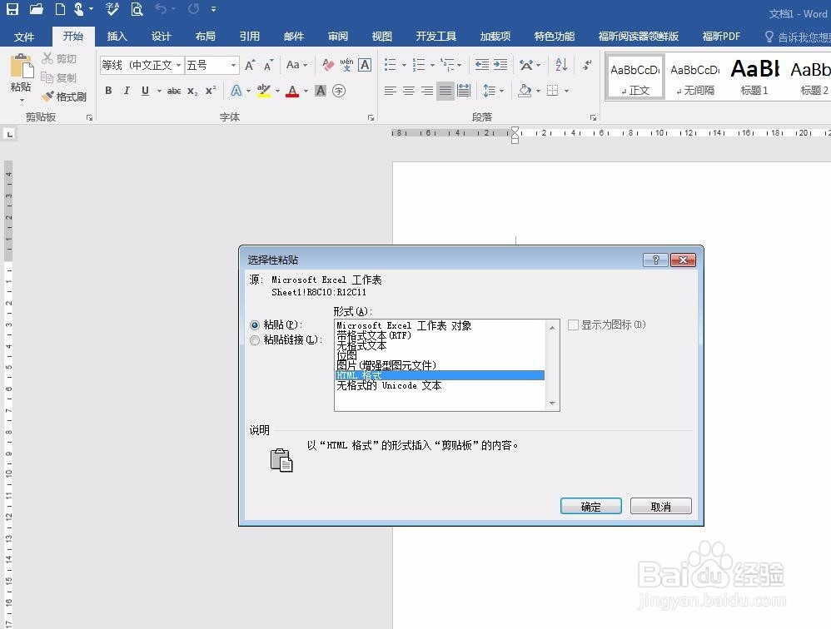Image resolution: width=831 pixels, height=629 pixels.
Task: Open the underline style dropdown arrow
Action: click(x=159, y=91)
